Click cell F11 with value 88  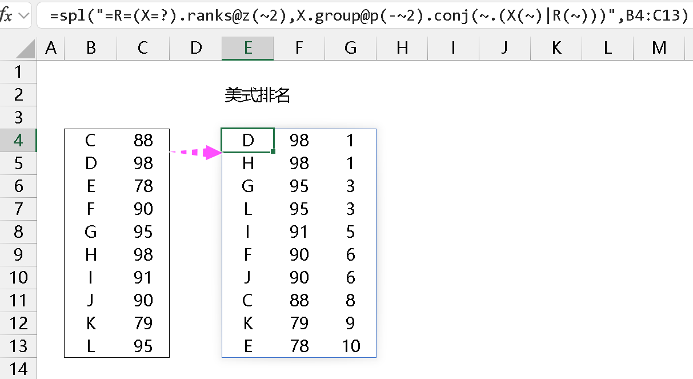(x=299, y=301)
